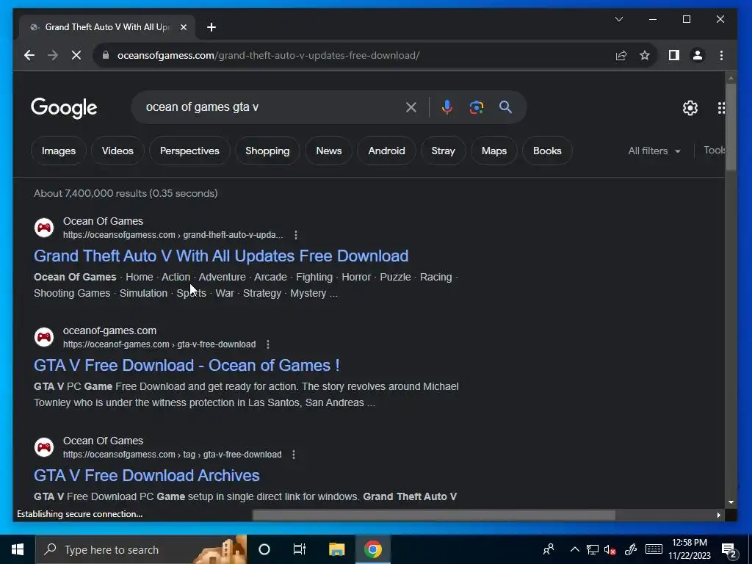Show Books results

pyautogui.click(x=547, y=151)
